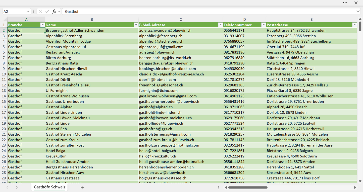The image size is (363, 192).
Task: Go to next sheet with right arrow
Action: [x=17, y=187]
